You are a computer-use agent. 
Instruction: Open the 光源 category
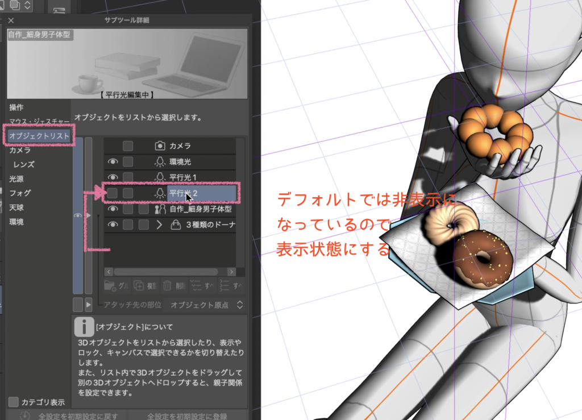(x=16, y=179)
